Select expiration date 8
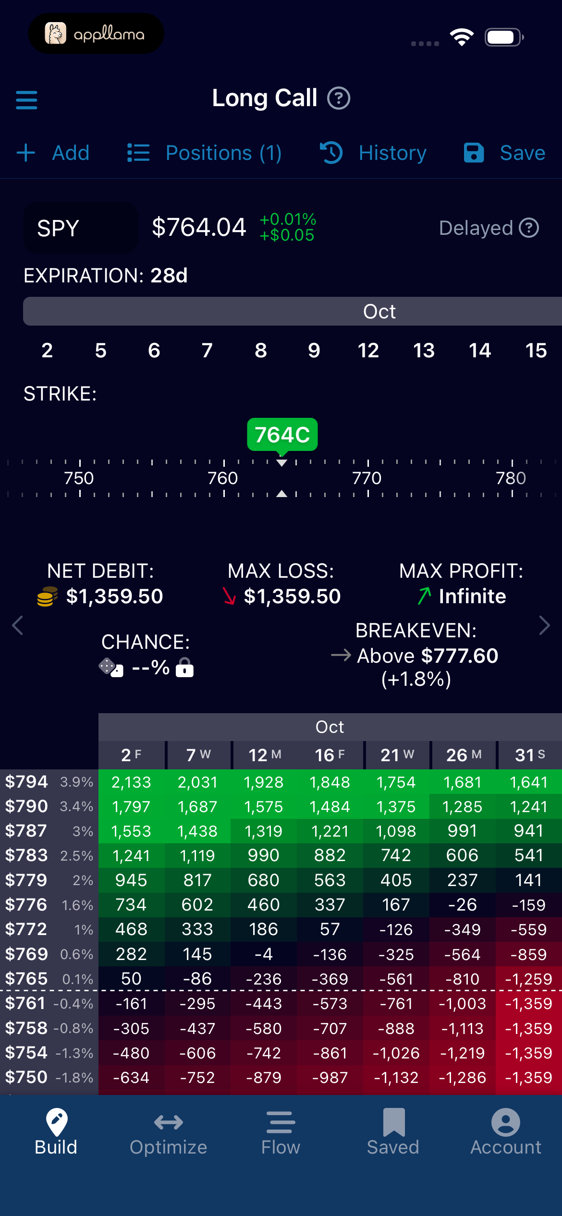Viewport: 562px width, 1216px height. [261, 351]
